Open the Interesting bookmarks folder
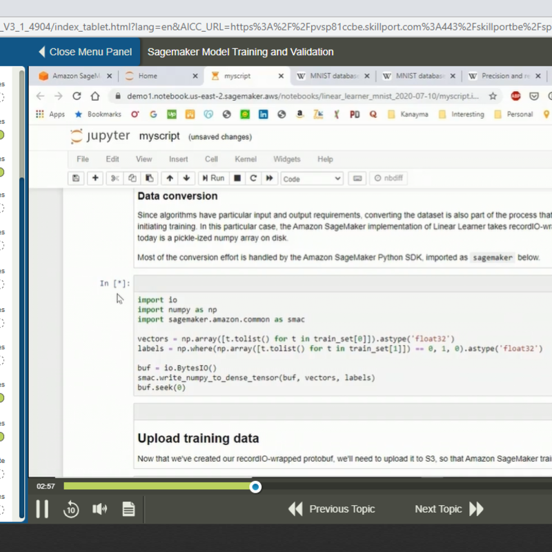Viewport: 552px width, 552px height. 461,114
